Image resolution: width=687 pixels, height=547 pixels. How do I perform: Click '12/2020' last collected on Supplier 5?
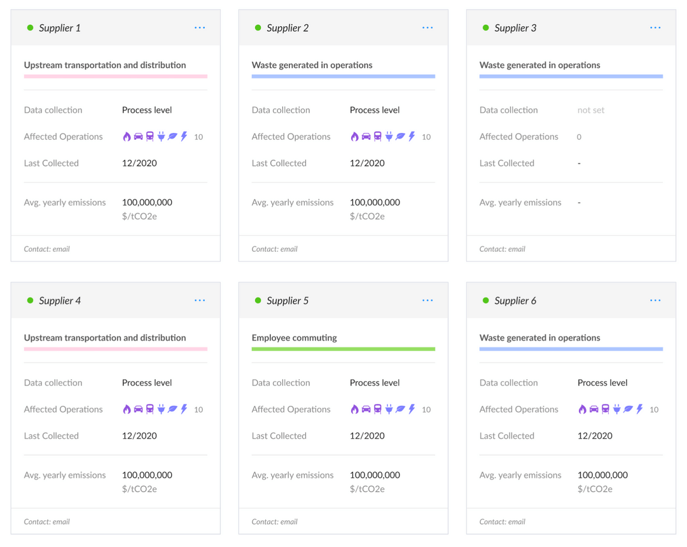pyautogui.click(x=367, y=436)
